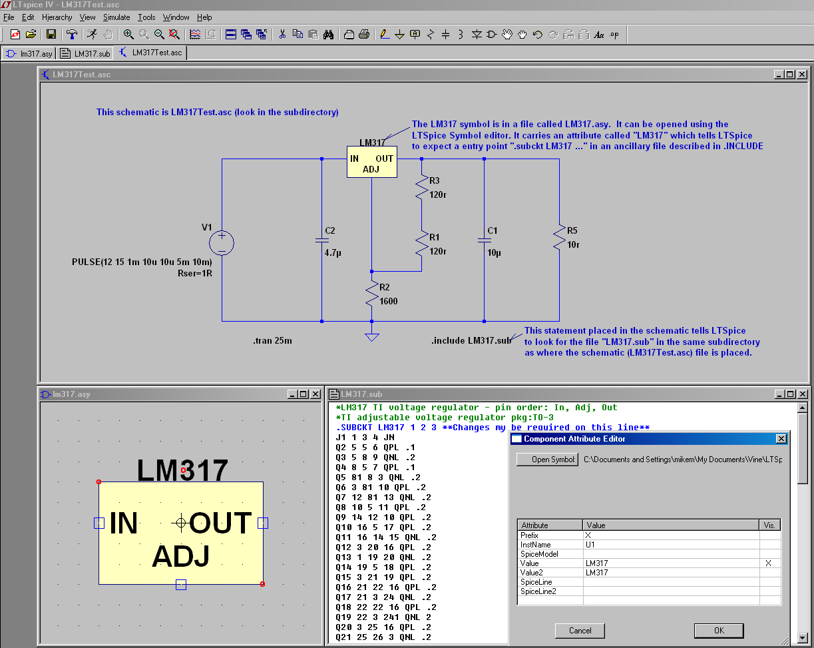Screen dimensions: 814x648
Task: Toggle visibility of the Value attribute
Action: (769, 563)
